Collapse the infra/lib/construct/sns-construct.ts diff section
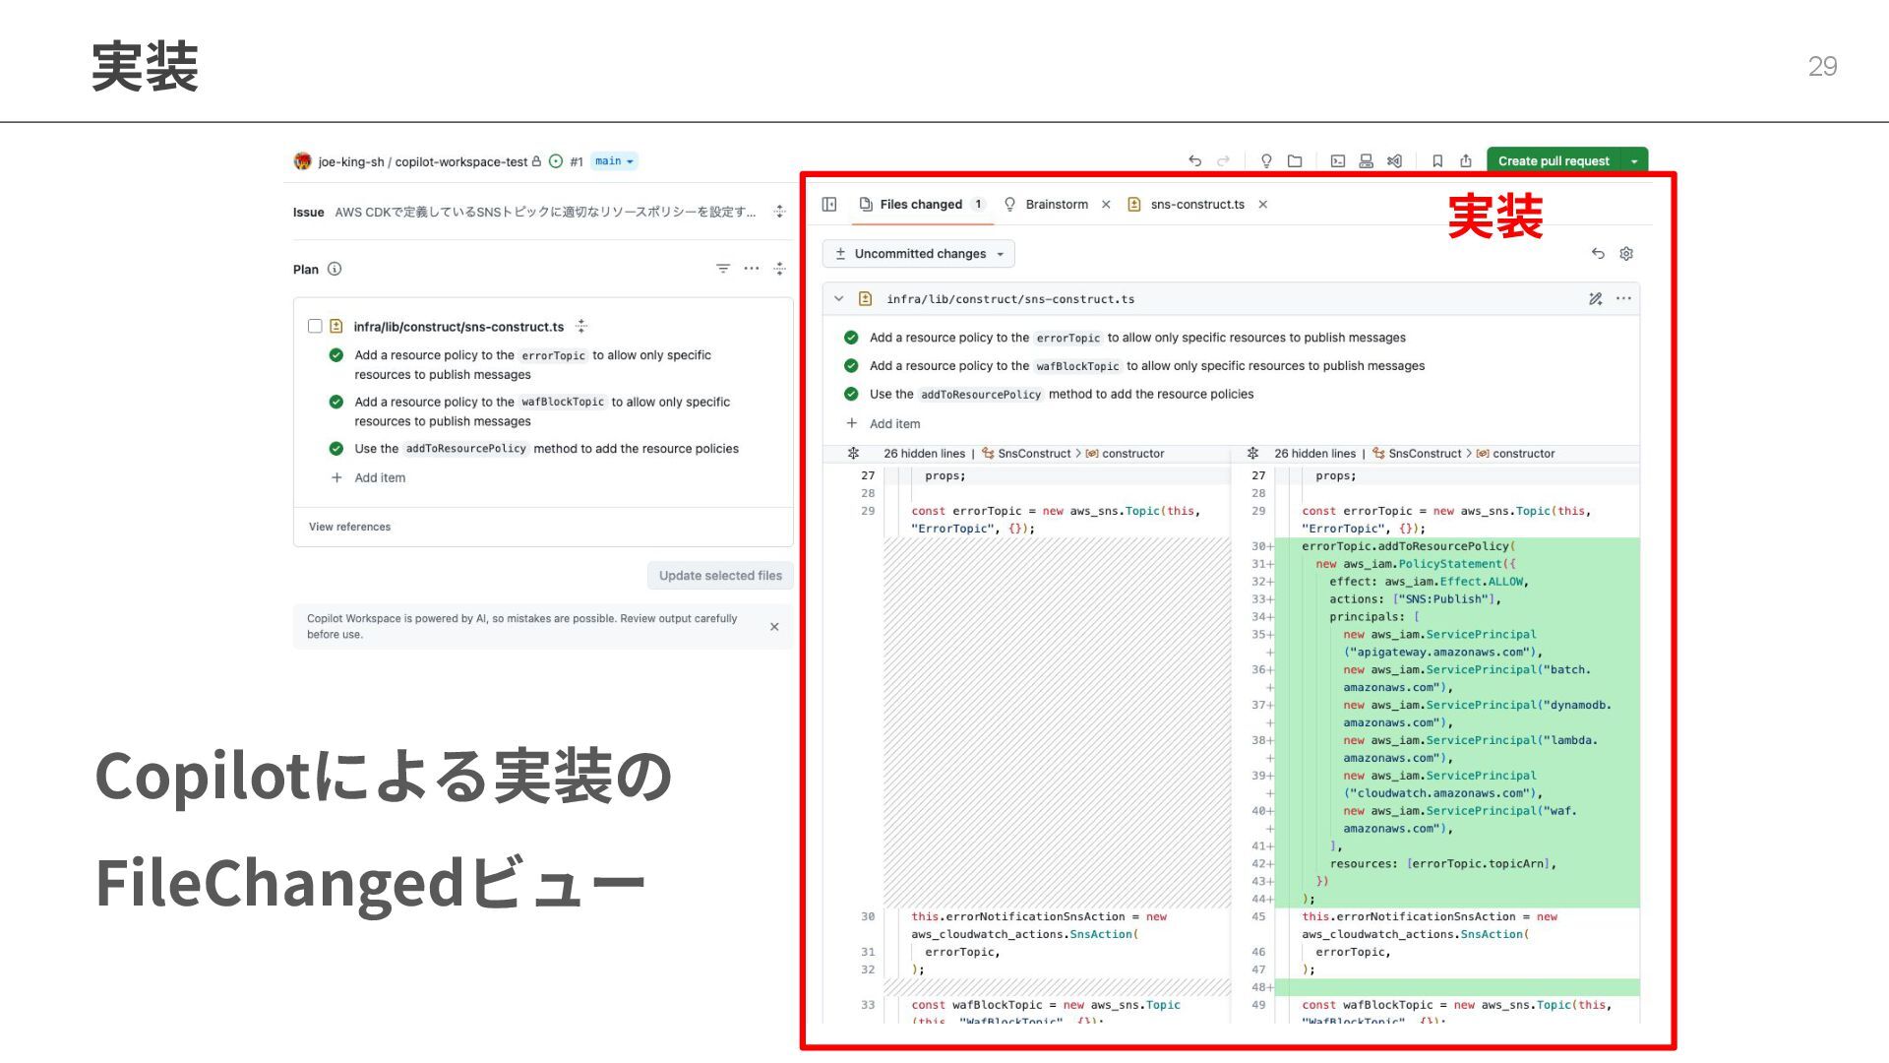The image size is (1889, 1063). 838,299
